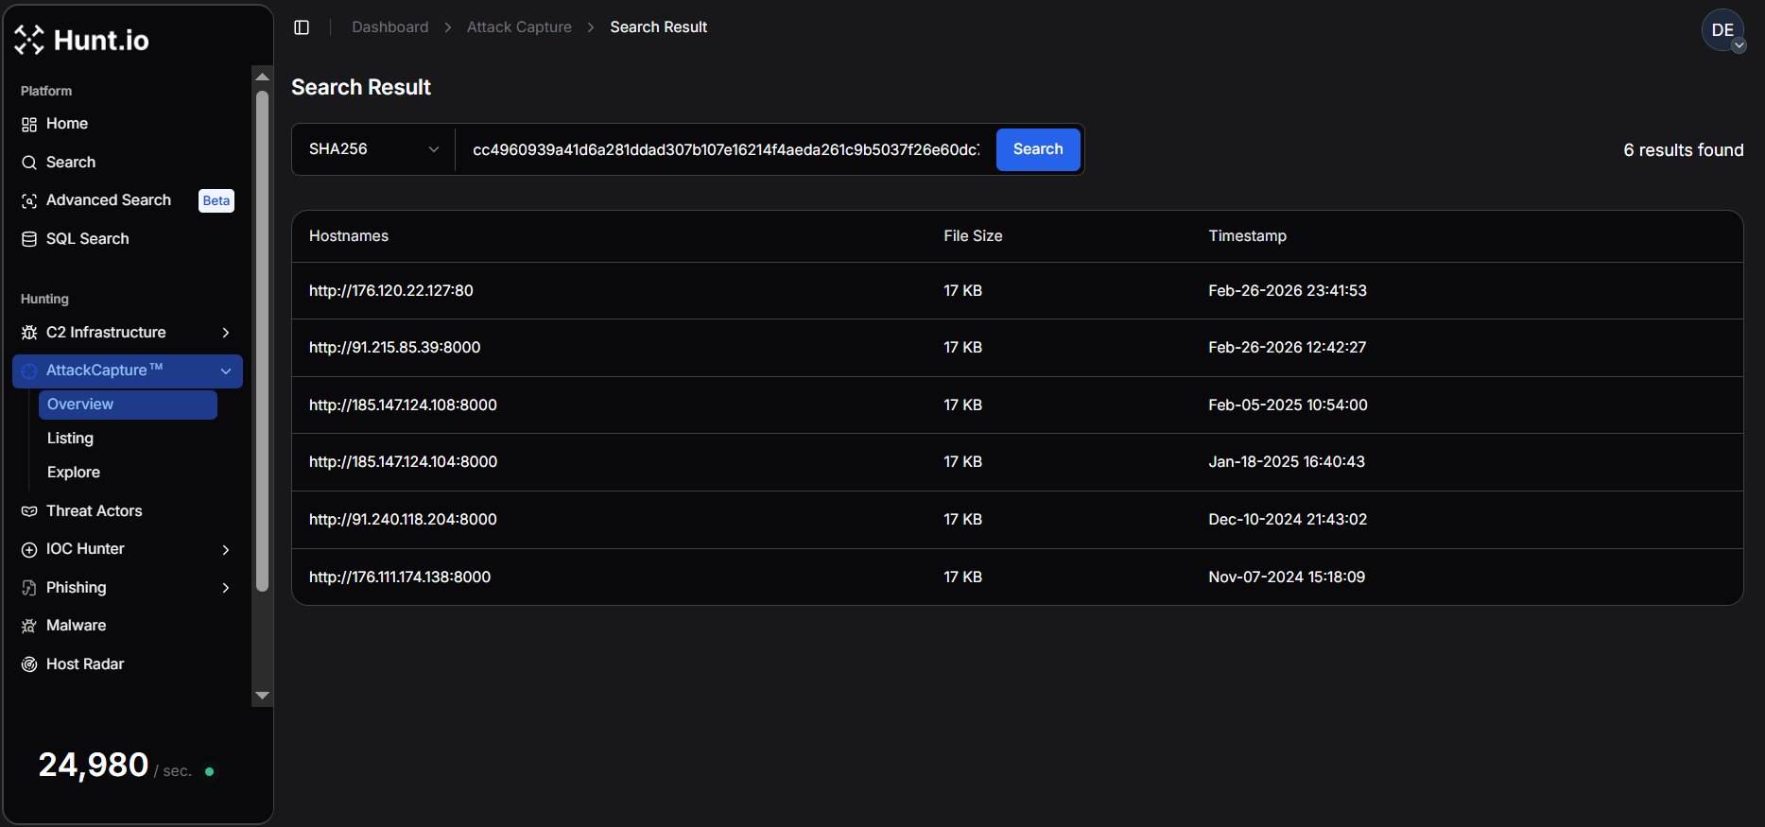Click the SHA256 hash input field

[x=726, y=149]
